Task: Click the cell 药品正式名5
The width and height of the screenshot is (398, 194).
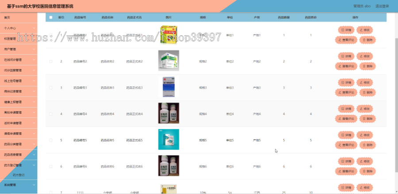Action: pyautogui.click(x=134, y=140)
